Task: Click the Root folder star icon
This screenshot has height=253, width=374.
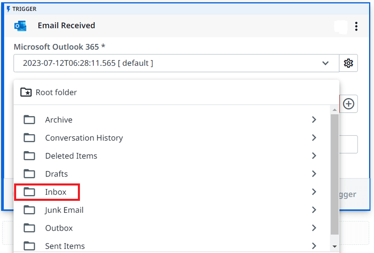Action: (x=26, y=92)
